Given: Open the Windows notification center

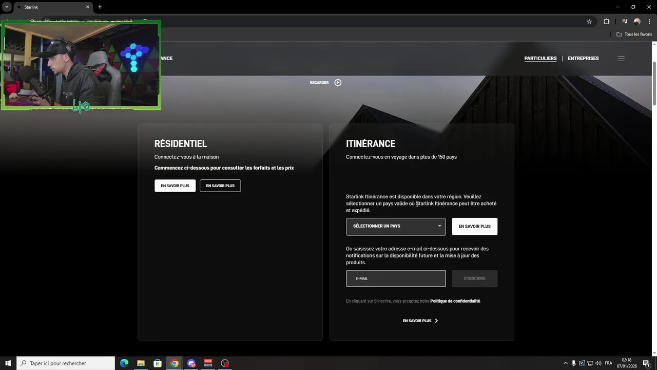Looking at the screenshot, I should click(x=646, y=363).
